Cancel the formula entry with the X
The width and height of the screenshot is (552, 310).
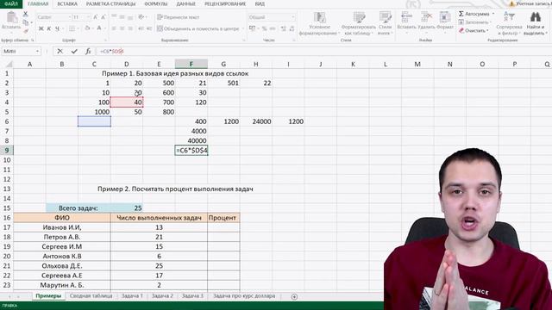[60, 52]
